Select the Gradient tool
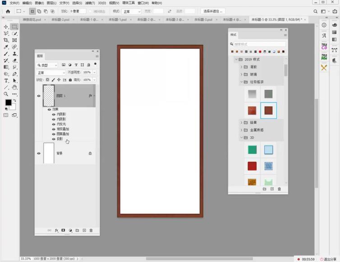340x262 pixels. 6,67
